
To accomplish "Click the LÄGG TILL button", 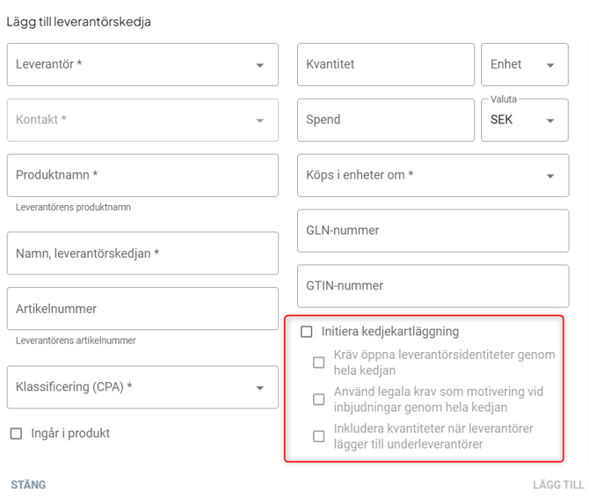I will (x=558, y=485).
